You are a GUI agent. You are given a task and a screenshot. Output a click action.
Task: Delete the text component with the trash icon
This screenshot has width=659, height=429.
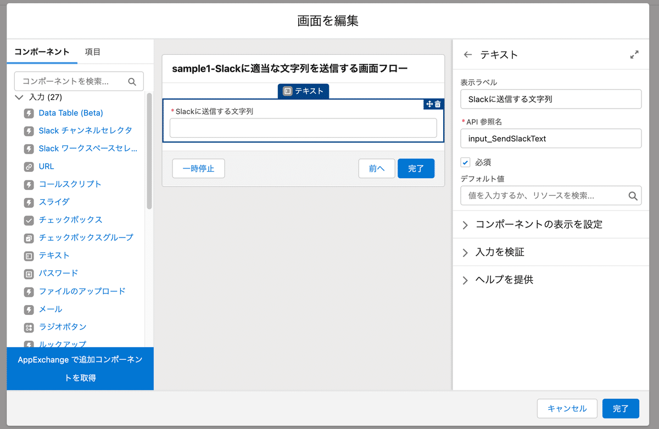pos(438,104)
